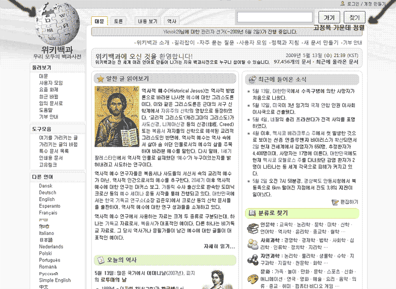
Task: Open the Jesus mosaic image thumbnail
Action: pyautogui.click(x=117, y=116)
